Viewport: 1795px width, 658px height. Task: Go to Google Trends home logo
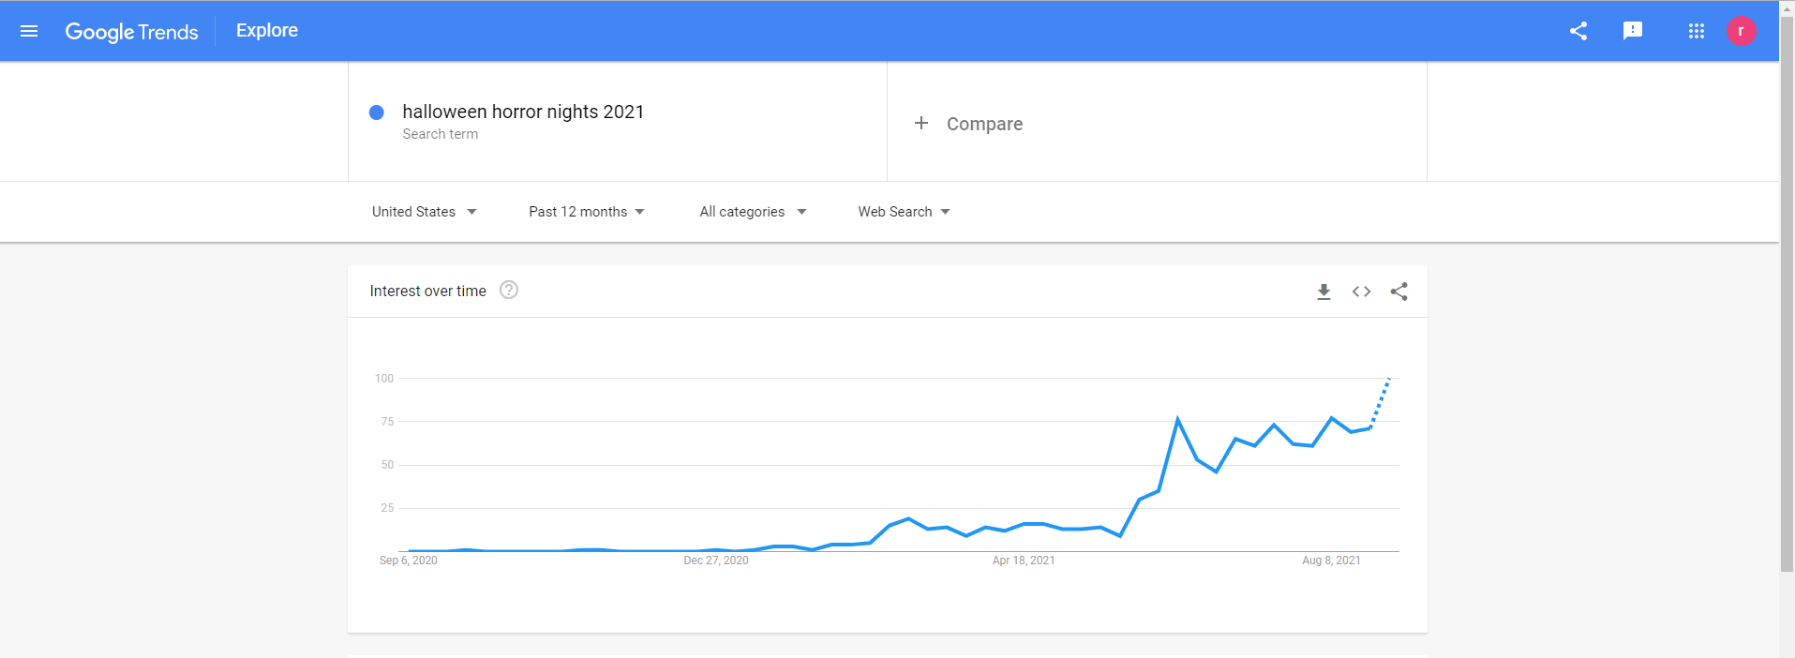tap(131, 32)
